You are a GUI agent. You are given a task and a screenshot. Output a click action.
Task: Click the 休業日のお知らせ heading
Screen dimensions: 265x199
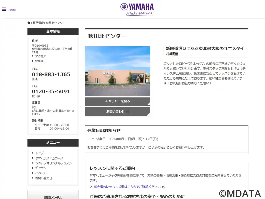pyautogui.click(x=104, y=130)
